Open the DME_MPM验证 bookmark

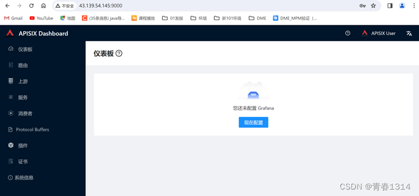click(x=295, y=18)
